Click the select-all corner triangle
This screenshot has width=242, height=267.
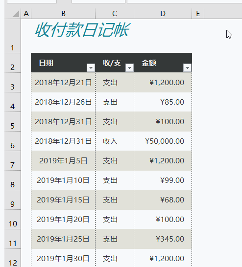[x=16, y=14]
